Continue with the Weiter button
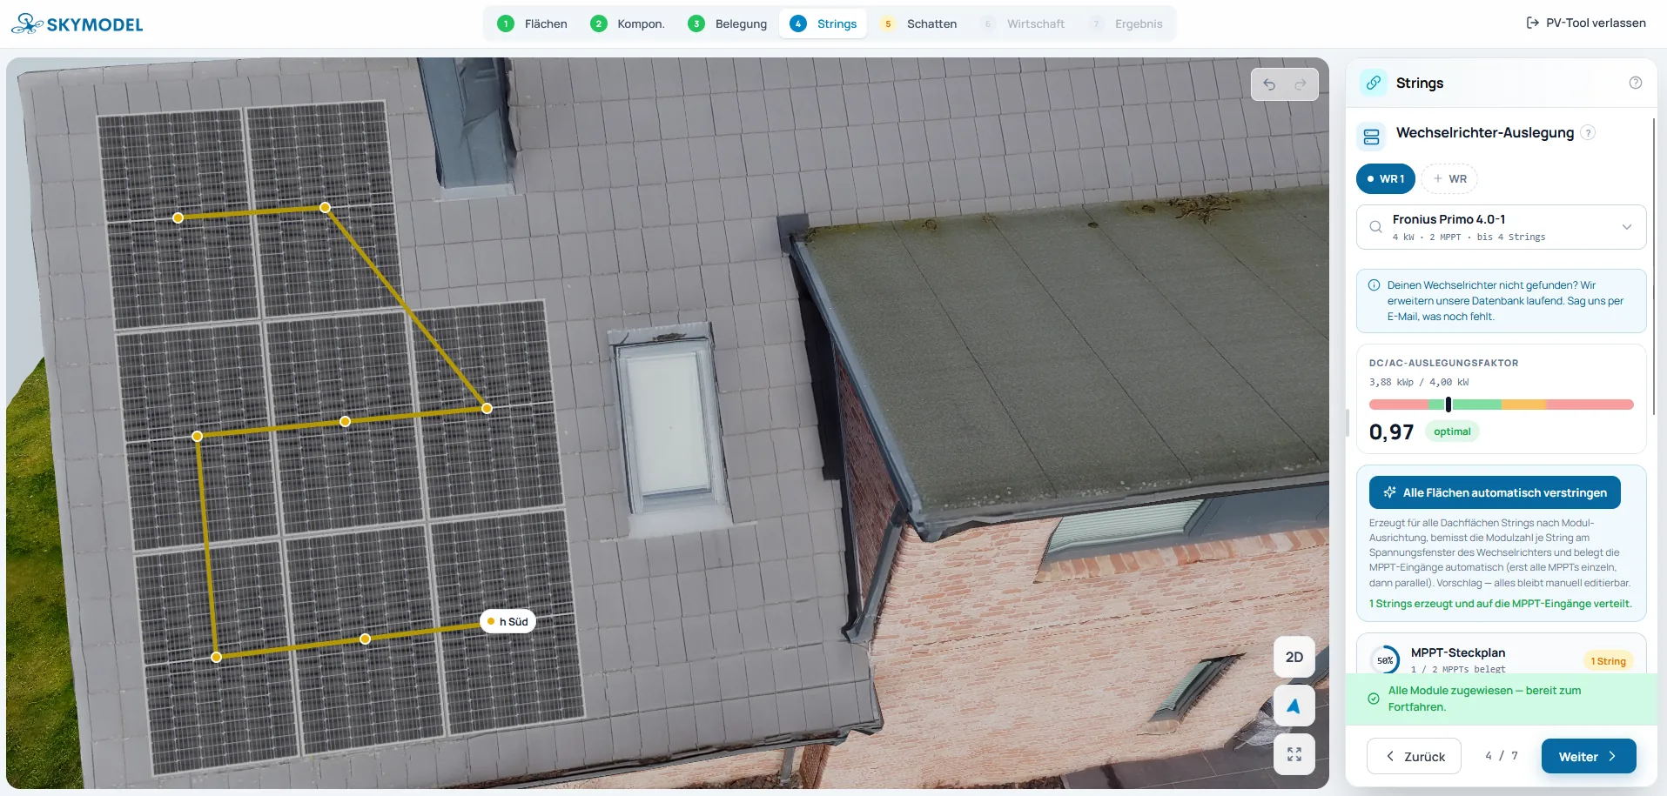This screenshot has width=1667, height=796. (x=1589, y=757)
